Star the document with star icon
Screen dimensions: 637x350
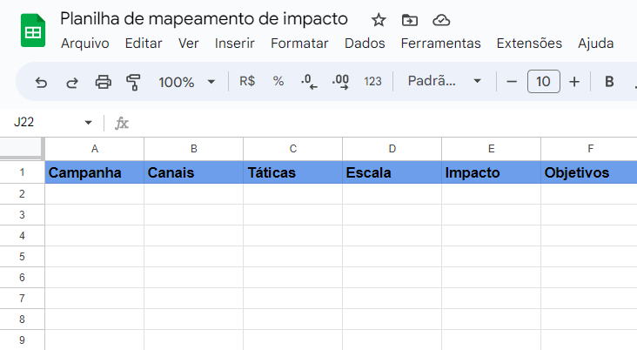(x=379, y=19)
